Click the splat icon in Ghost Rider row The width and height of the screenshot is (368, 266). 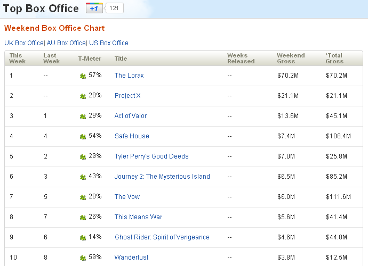click(x=83, y=238)
